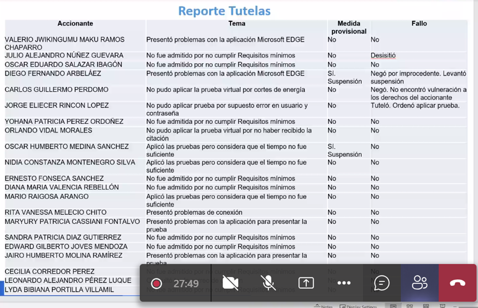Click 'Negó. No encontró vulneración' fallo cell
The image size is (478, 308).
point(418,94)
